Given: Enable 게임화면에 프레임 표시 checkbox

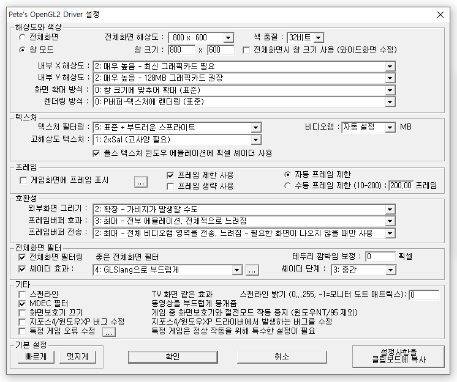Looking at the screenshot, I should coord(23,180).
